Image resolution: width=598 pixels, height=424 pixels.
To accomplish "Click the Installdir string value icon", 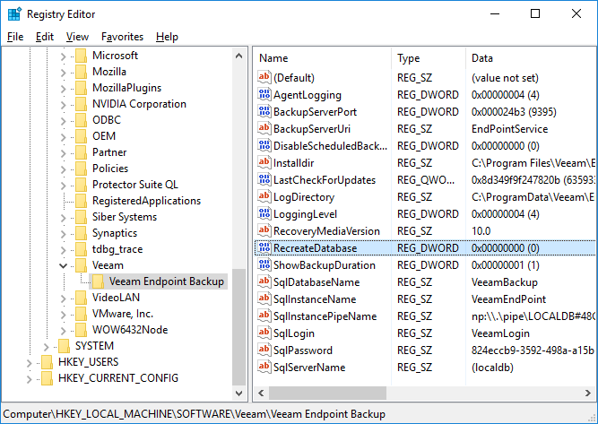I will click(264, 163).
